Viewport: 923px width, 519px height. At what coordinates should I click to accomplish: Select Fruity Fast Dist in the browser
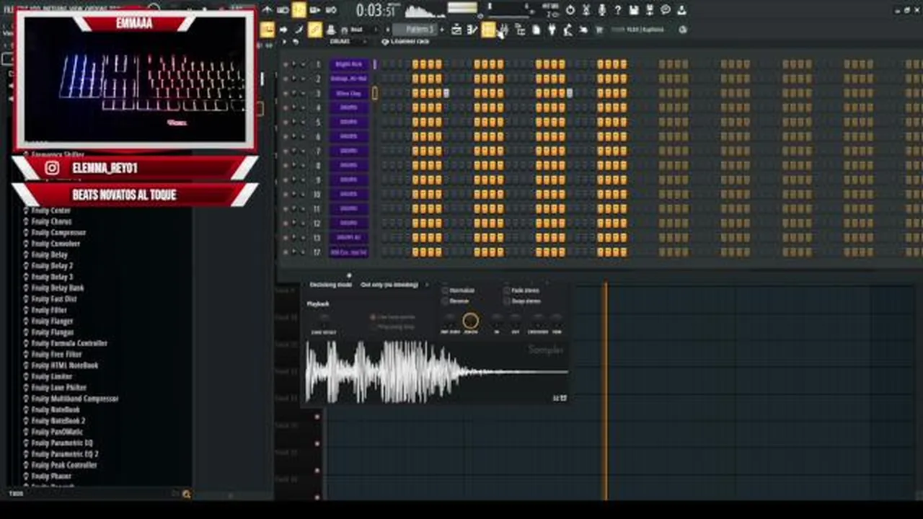(x=53, y=299)
